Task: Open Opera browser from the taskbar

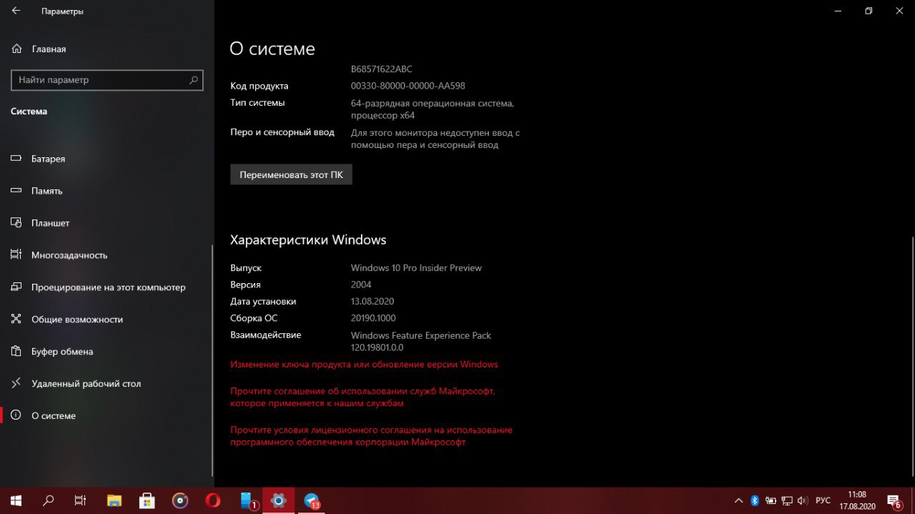Action: pos(212,500)
